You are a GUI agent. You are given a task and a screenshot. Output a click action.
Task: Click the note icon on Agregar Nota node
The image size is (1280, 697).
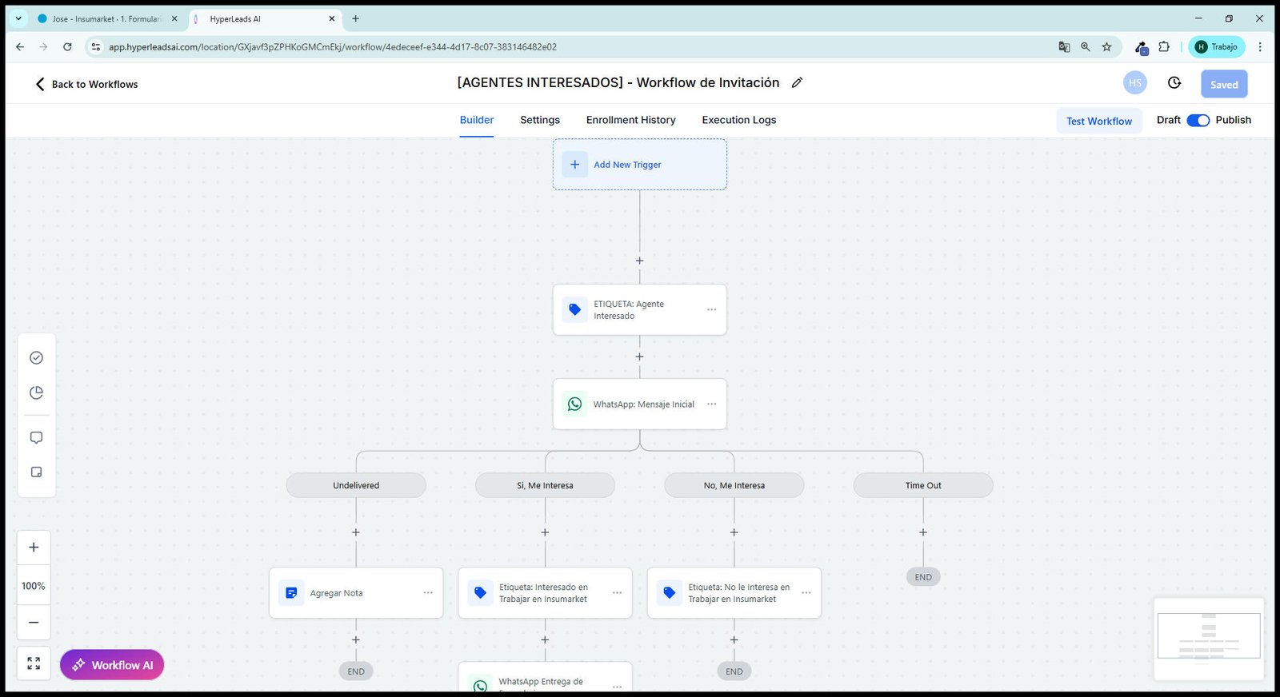click(x=291, y=593)
